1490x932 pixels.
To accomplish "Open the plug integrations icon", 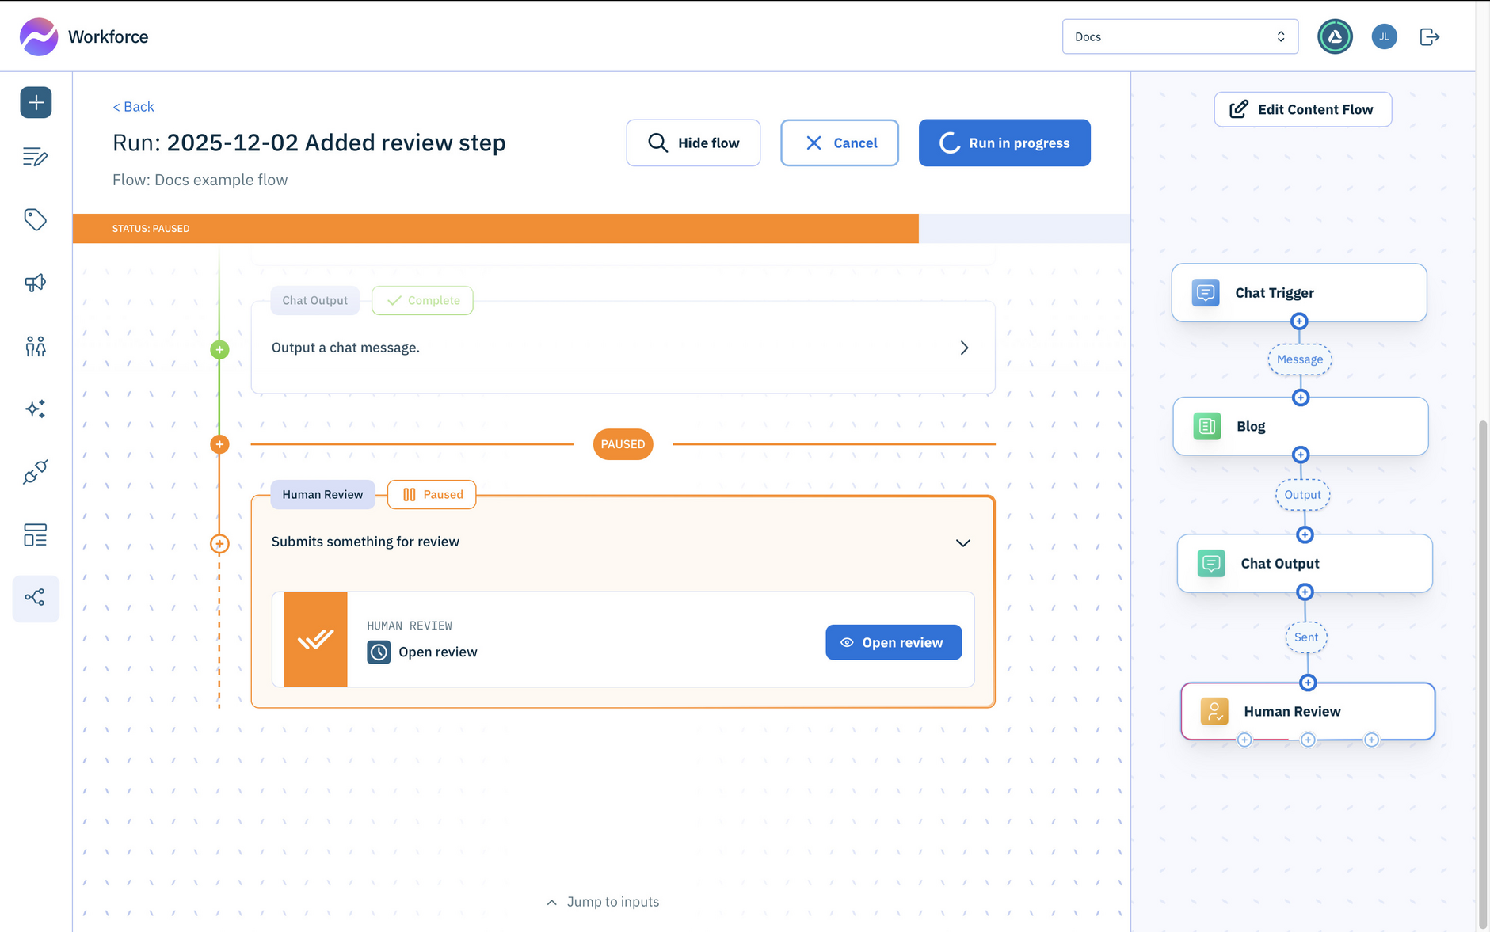I will click(x=36, y=472).
